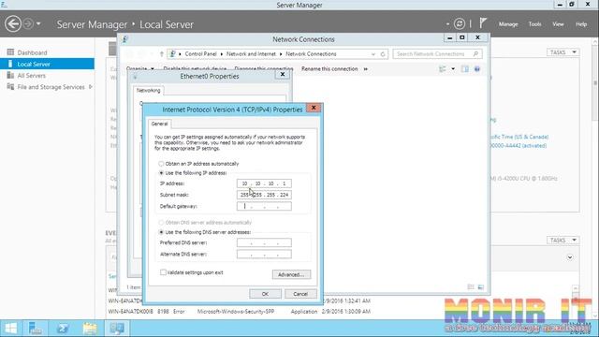Click the Default gateway field

point(264,206)
